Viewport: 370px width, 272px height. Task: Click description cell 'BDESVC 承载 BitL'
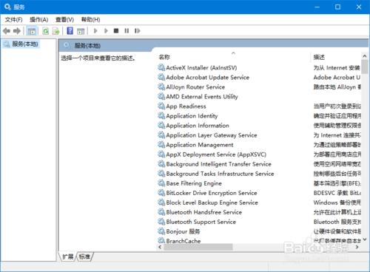337,193
